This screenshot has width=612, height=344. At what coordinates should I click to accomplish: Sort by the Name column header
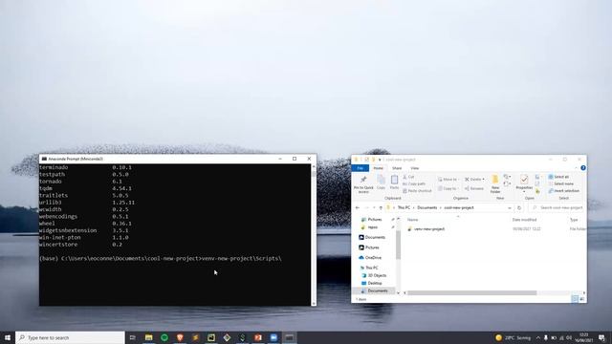(x=412, y=220)
